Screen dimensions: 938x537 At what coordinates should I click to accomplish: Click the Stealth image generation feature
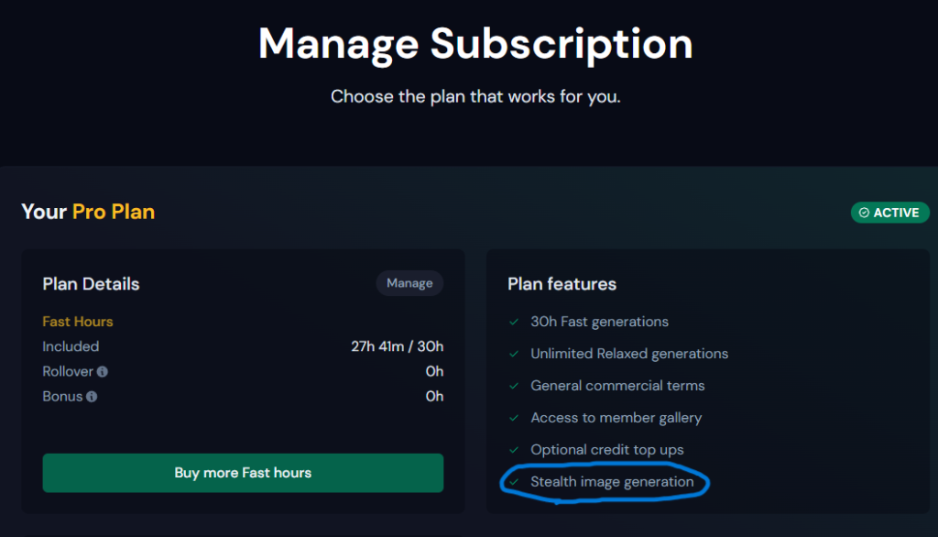coord(612,482)
